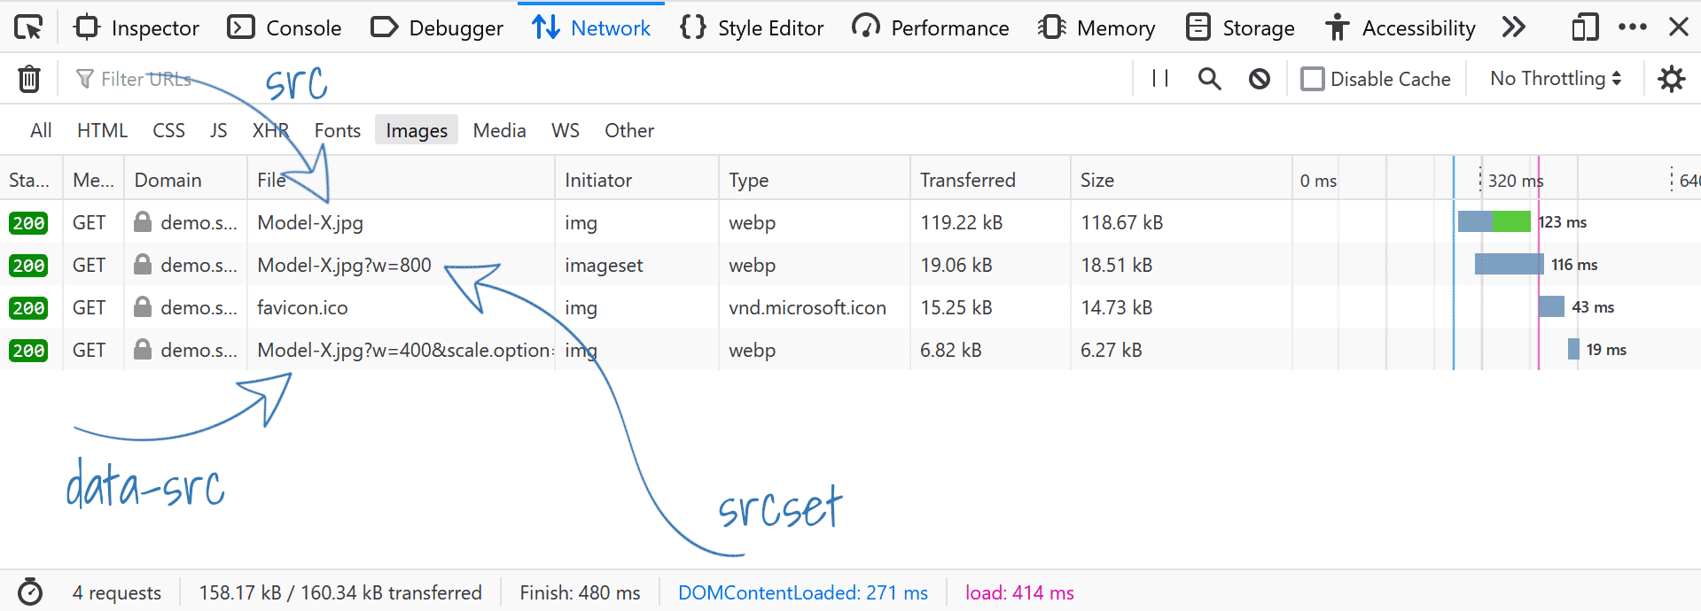Viewport: 1701px width, 611px height.
Task: Click the DOMContentLoaded: 271 ms link
Action: click(802, 592)
